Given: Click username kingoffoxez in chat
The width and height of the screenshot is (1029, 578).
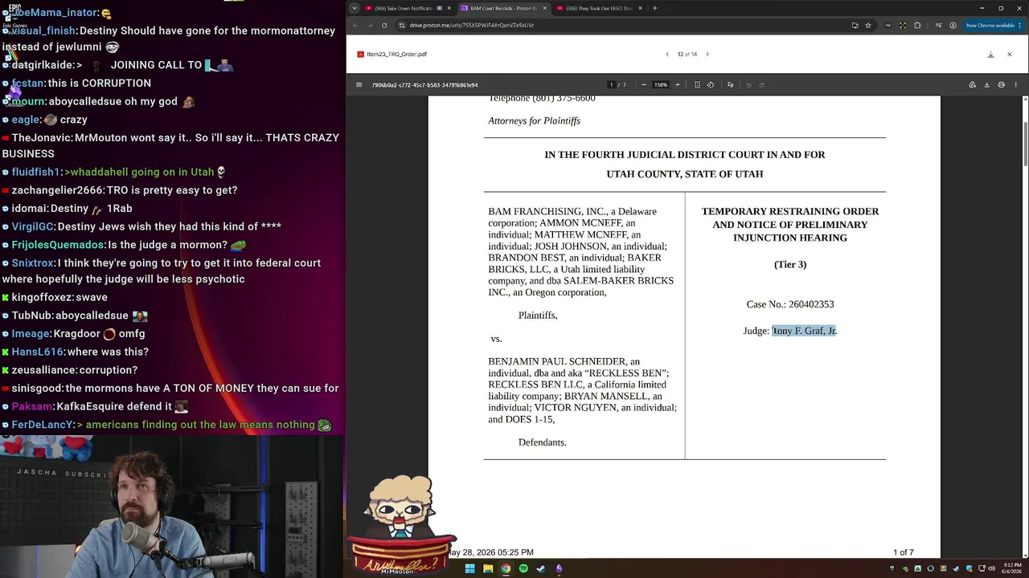Looking at the screenshot, I should pyautogui.click(x=42, y=297).
